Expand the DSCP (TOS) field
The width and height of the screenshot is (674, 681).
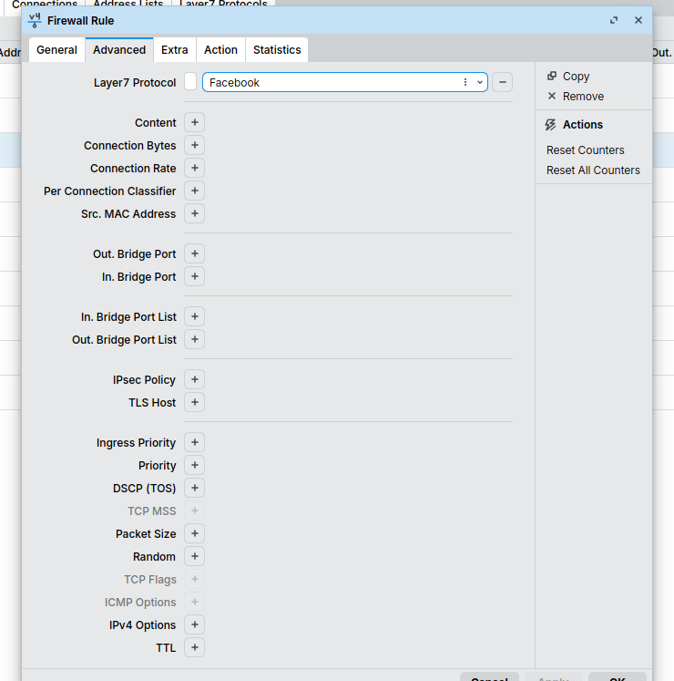pyautogui.click(x=194, y=488)
